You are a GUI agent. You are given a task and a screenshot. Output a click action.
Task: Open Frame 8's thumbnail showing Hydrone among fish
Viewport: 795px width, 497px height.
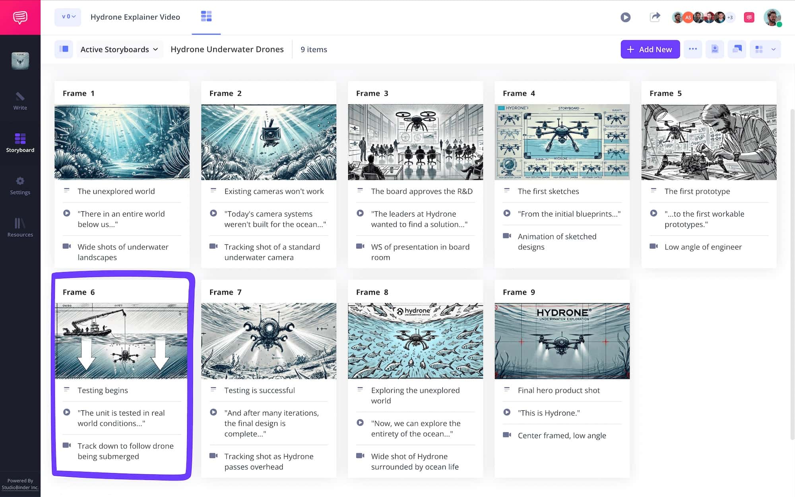[415, 341]
